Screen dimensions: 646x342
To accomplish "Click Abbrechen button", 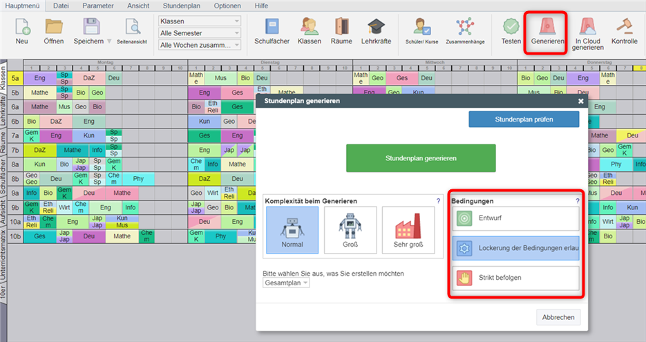I will pyautogui.click(x=558, y=317).
